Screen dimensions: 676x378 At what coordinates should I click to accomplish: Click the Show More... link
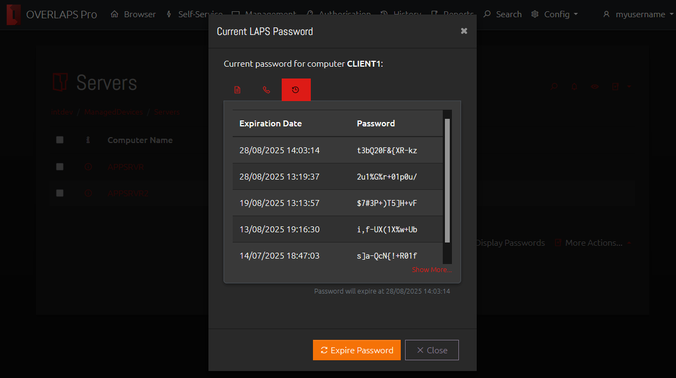pyautogui.click(x=431, y=269)
